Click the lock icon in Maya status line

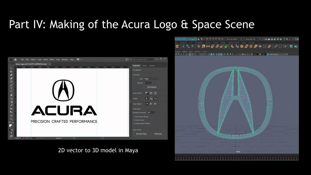pyautogui.click(x=198, y=39)
